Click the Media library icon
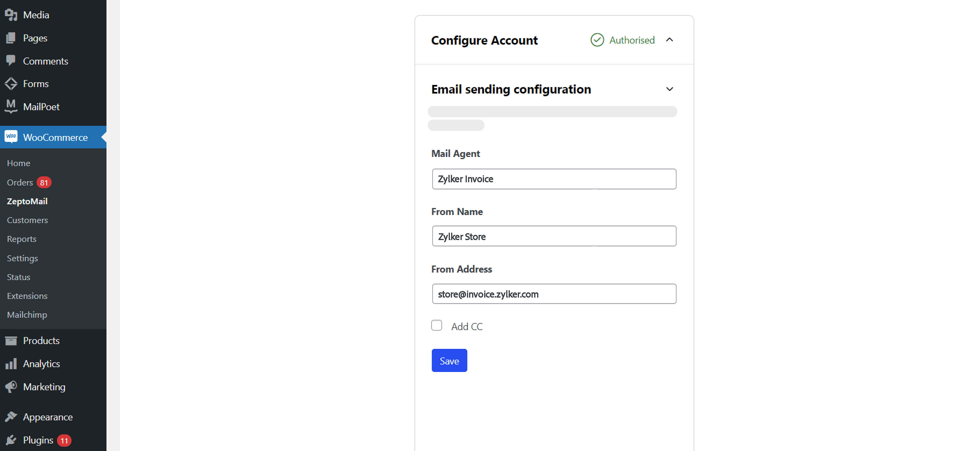969x451 pixels. 11,15
